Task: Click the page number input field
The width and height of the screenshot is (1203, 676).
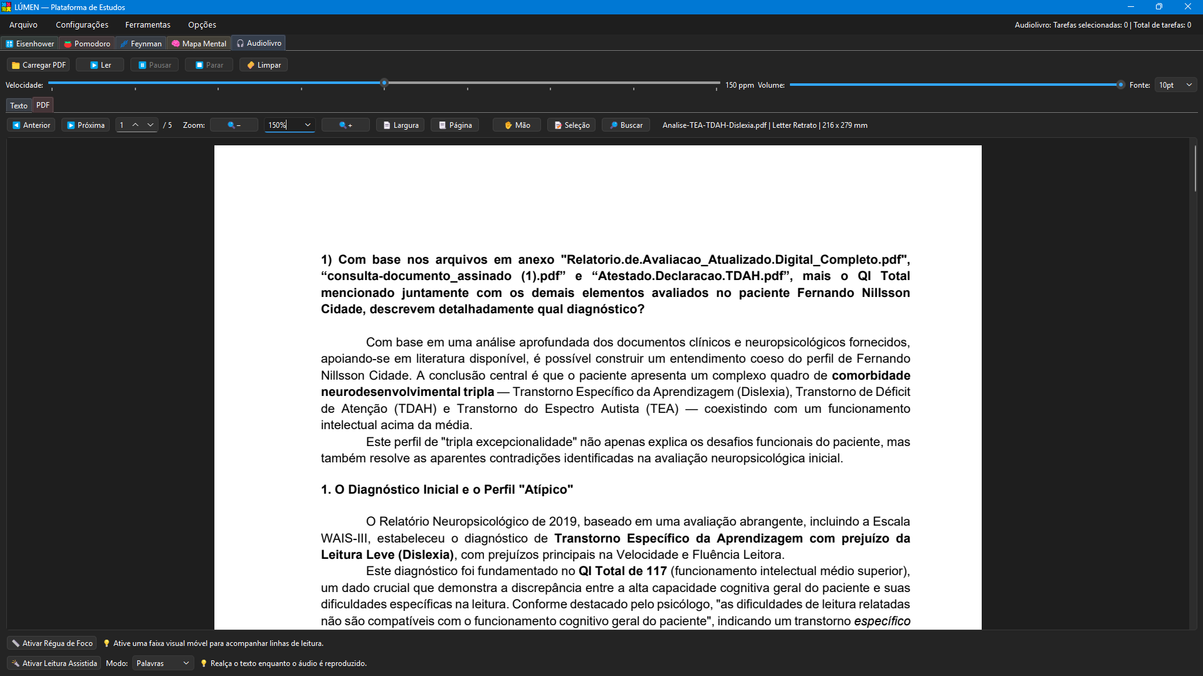Action: (123, 125)
